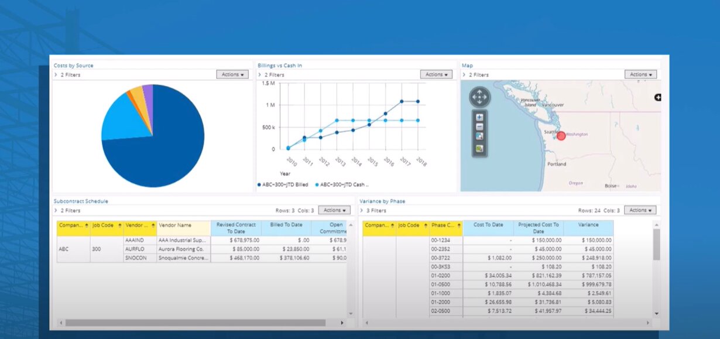Click the Revised Contract To Date column header
Screen dimensions: 720x339
pyautogui.click(x=236, y=228)
